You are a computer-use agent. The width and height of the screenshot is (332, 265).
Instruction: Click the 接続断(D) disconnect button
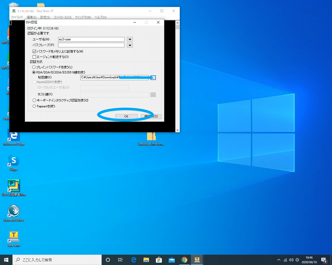[151, 116]
